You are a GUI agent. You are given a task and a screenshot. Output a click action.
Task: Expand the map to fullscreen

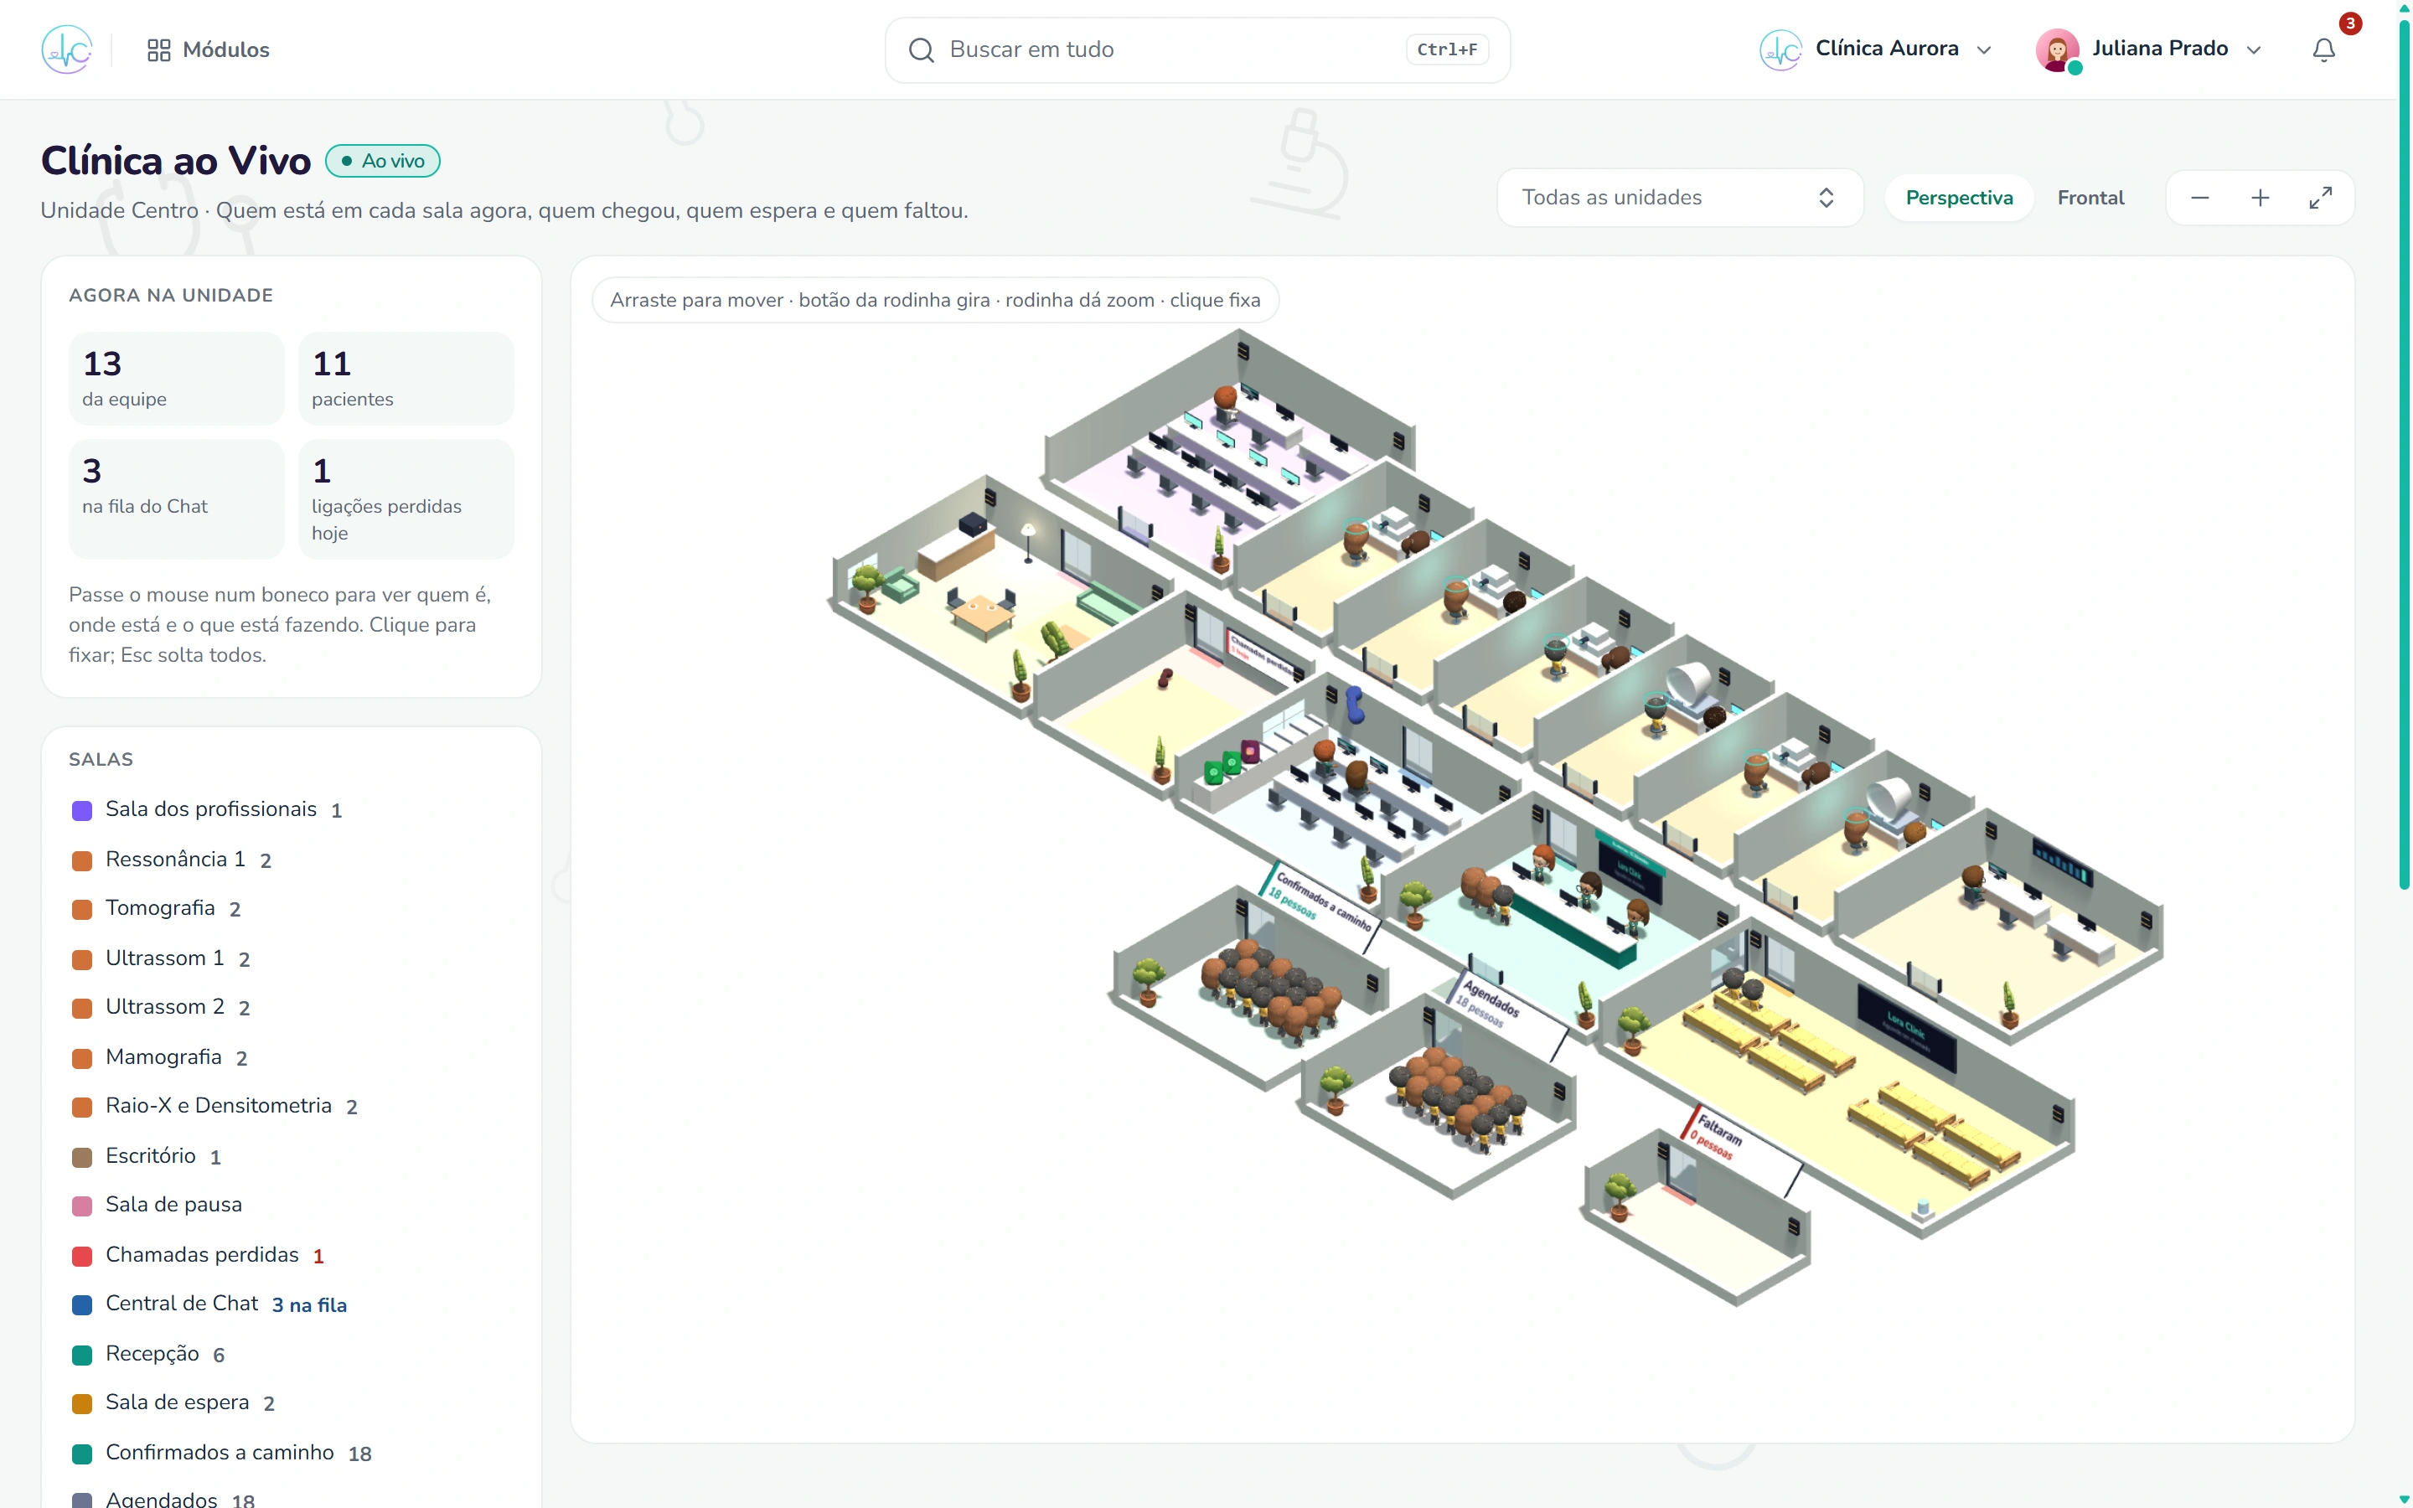pos(2320,198)
